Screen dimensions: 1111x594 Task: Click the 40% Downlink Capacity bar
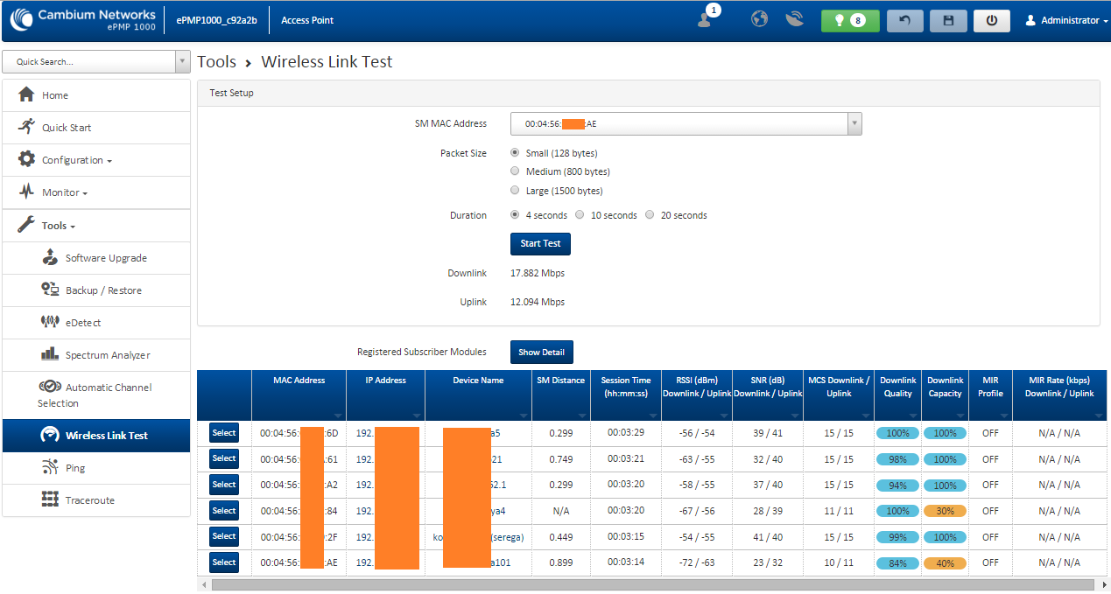tap(945, 563)
